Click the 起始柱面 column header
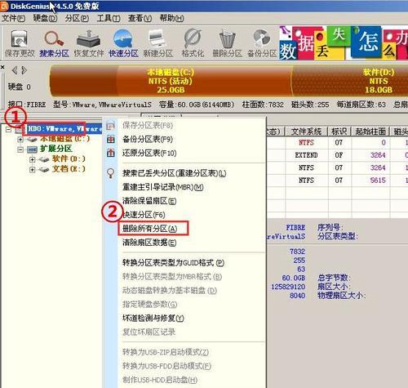Viewport: 408px width, 388px height. tap(370, 132)
